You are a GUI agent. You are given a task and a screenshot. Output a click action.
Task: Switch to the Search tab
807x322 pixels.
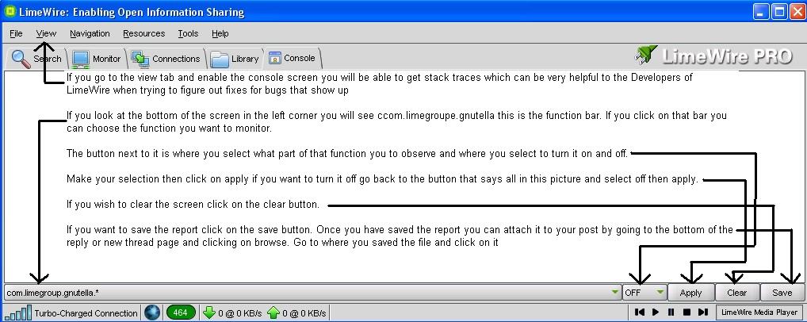click(x=36, y=58)
